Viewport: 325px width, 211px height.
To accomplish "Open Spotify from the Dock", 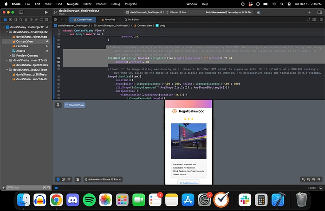I will (x=90, y=200).
